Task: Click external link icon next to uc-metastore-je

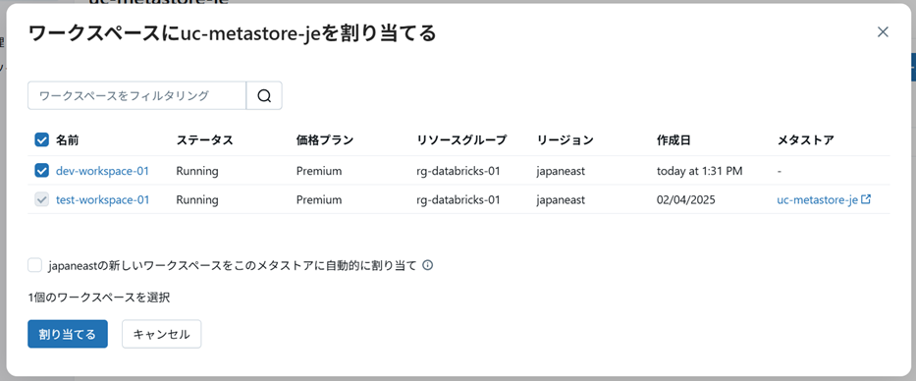Action: [x=866, y=199]
